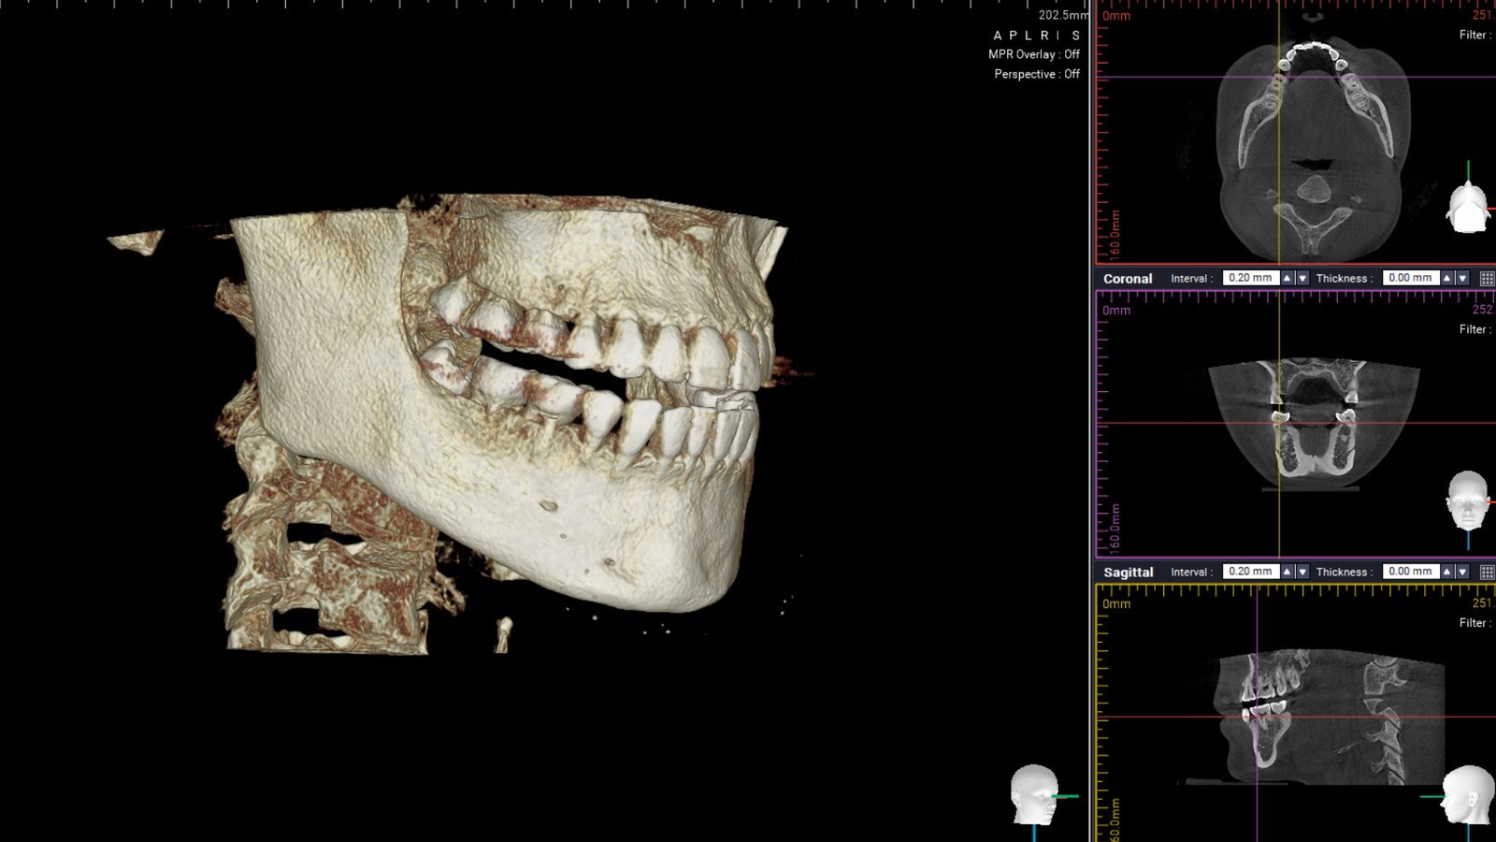The image size is (1496, 842).
Task: Increase Coronal Thickness with up arrow
Action: click(x=1446, y=279)
